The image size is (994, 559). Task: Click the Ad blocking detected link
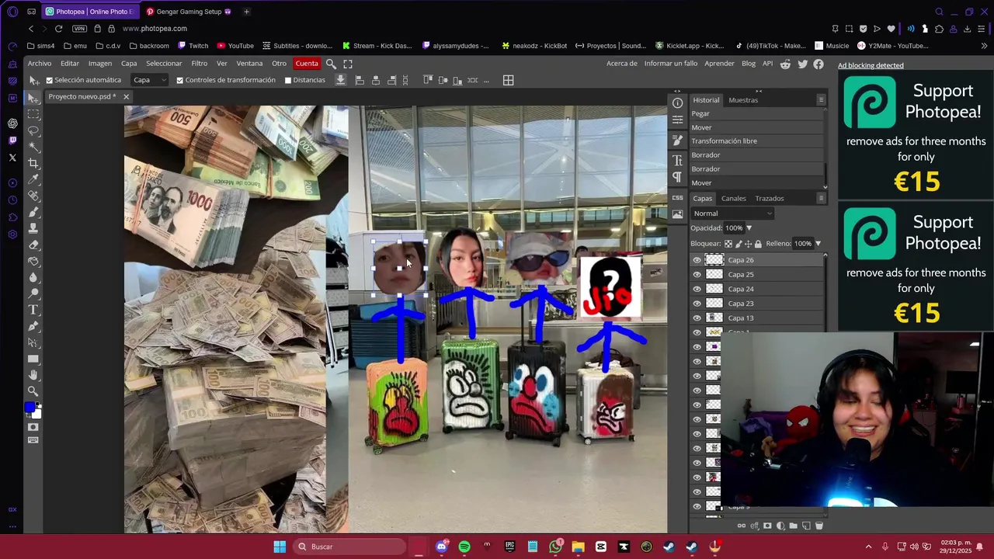(871, 65)
